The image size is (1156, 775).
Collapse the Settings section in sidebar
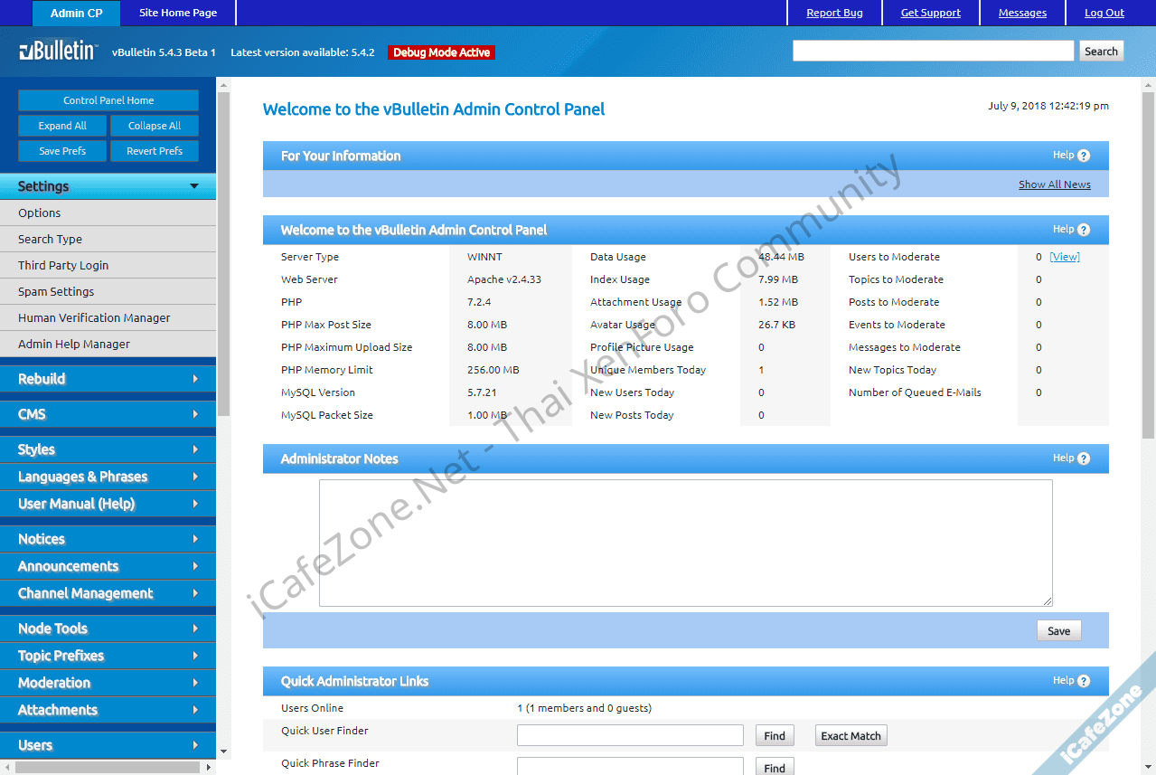point(108,186)
